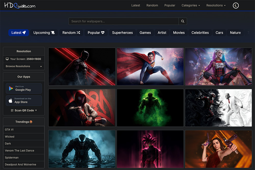Open the GTA VI trending link

click(x=9, y=130)
